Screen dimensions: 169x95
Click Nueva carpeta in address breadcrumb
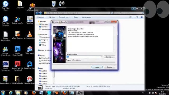[x=71, y=13]
